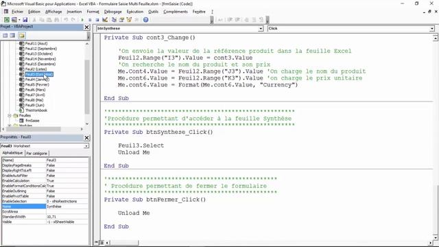439x247 pixels.
Task: Click the StandardWidth value 10,71
Action: (67, 217)
